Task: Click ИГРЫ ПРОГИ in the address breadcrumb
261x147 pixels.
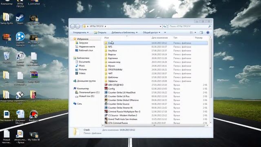Action: [x=97, y=26]
